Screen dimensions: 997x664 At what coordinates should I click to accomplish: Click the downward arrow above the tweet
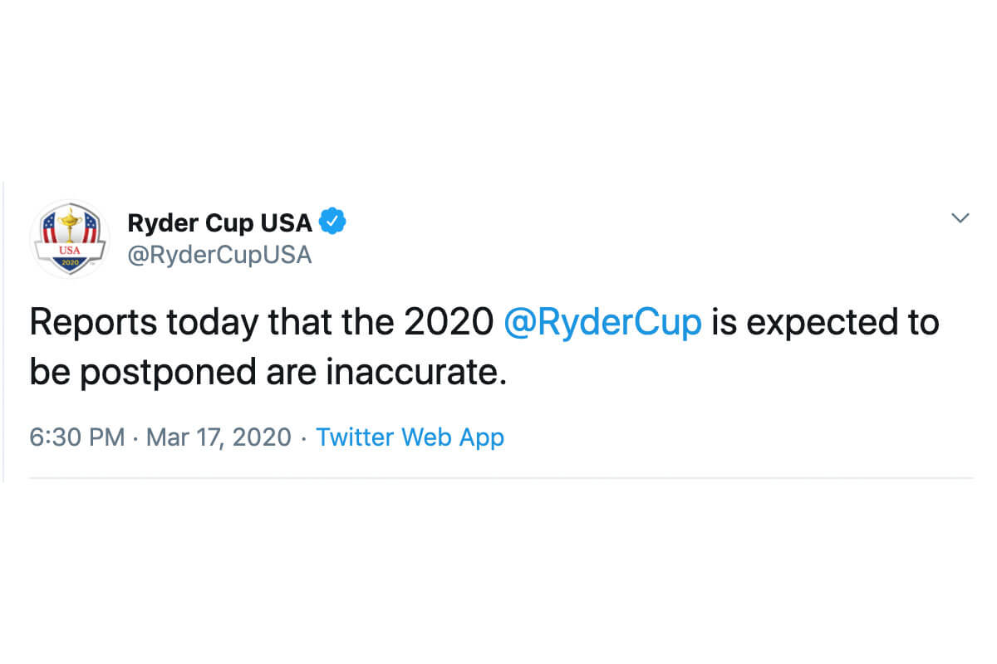[960, 217]
